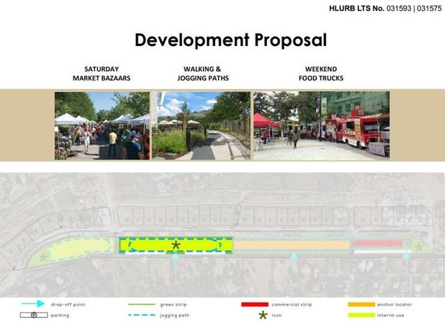Click the red commercial strip legend swatch
445x334 pixels.
(x=254, y=305)
